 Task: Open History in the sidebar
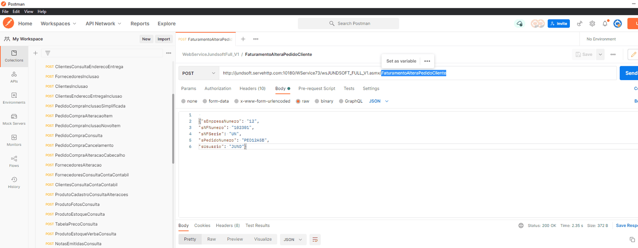pyautogui.click(x=14, y=182)
